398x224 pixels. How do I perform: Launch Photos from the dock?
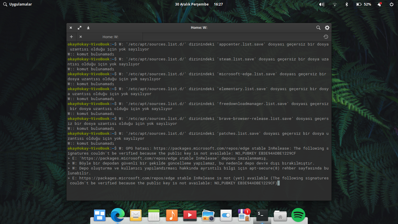(208, 215)
